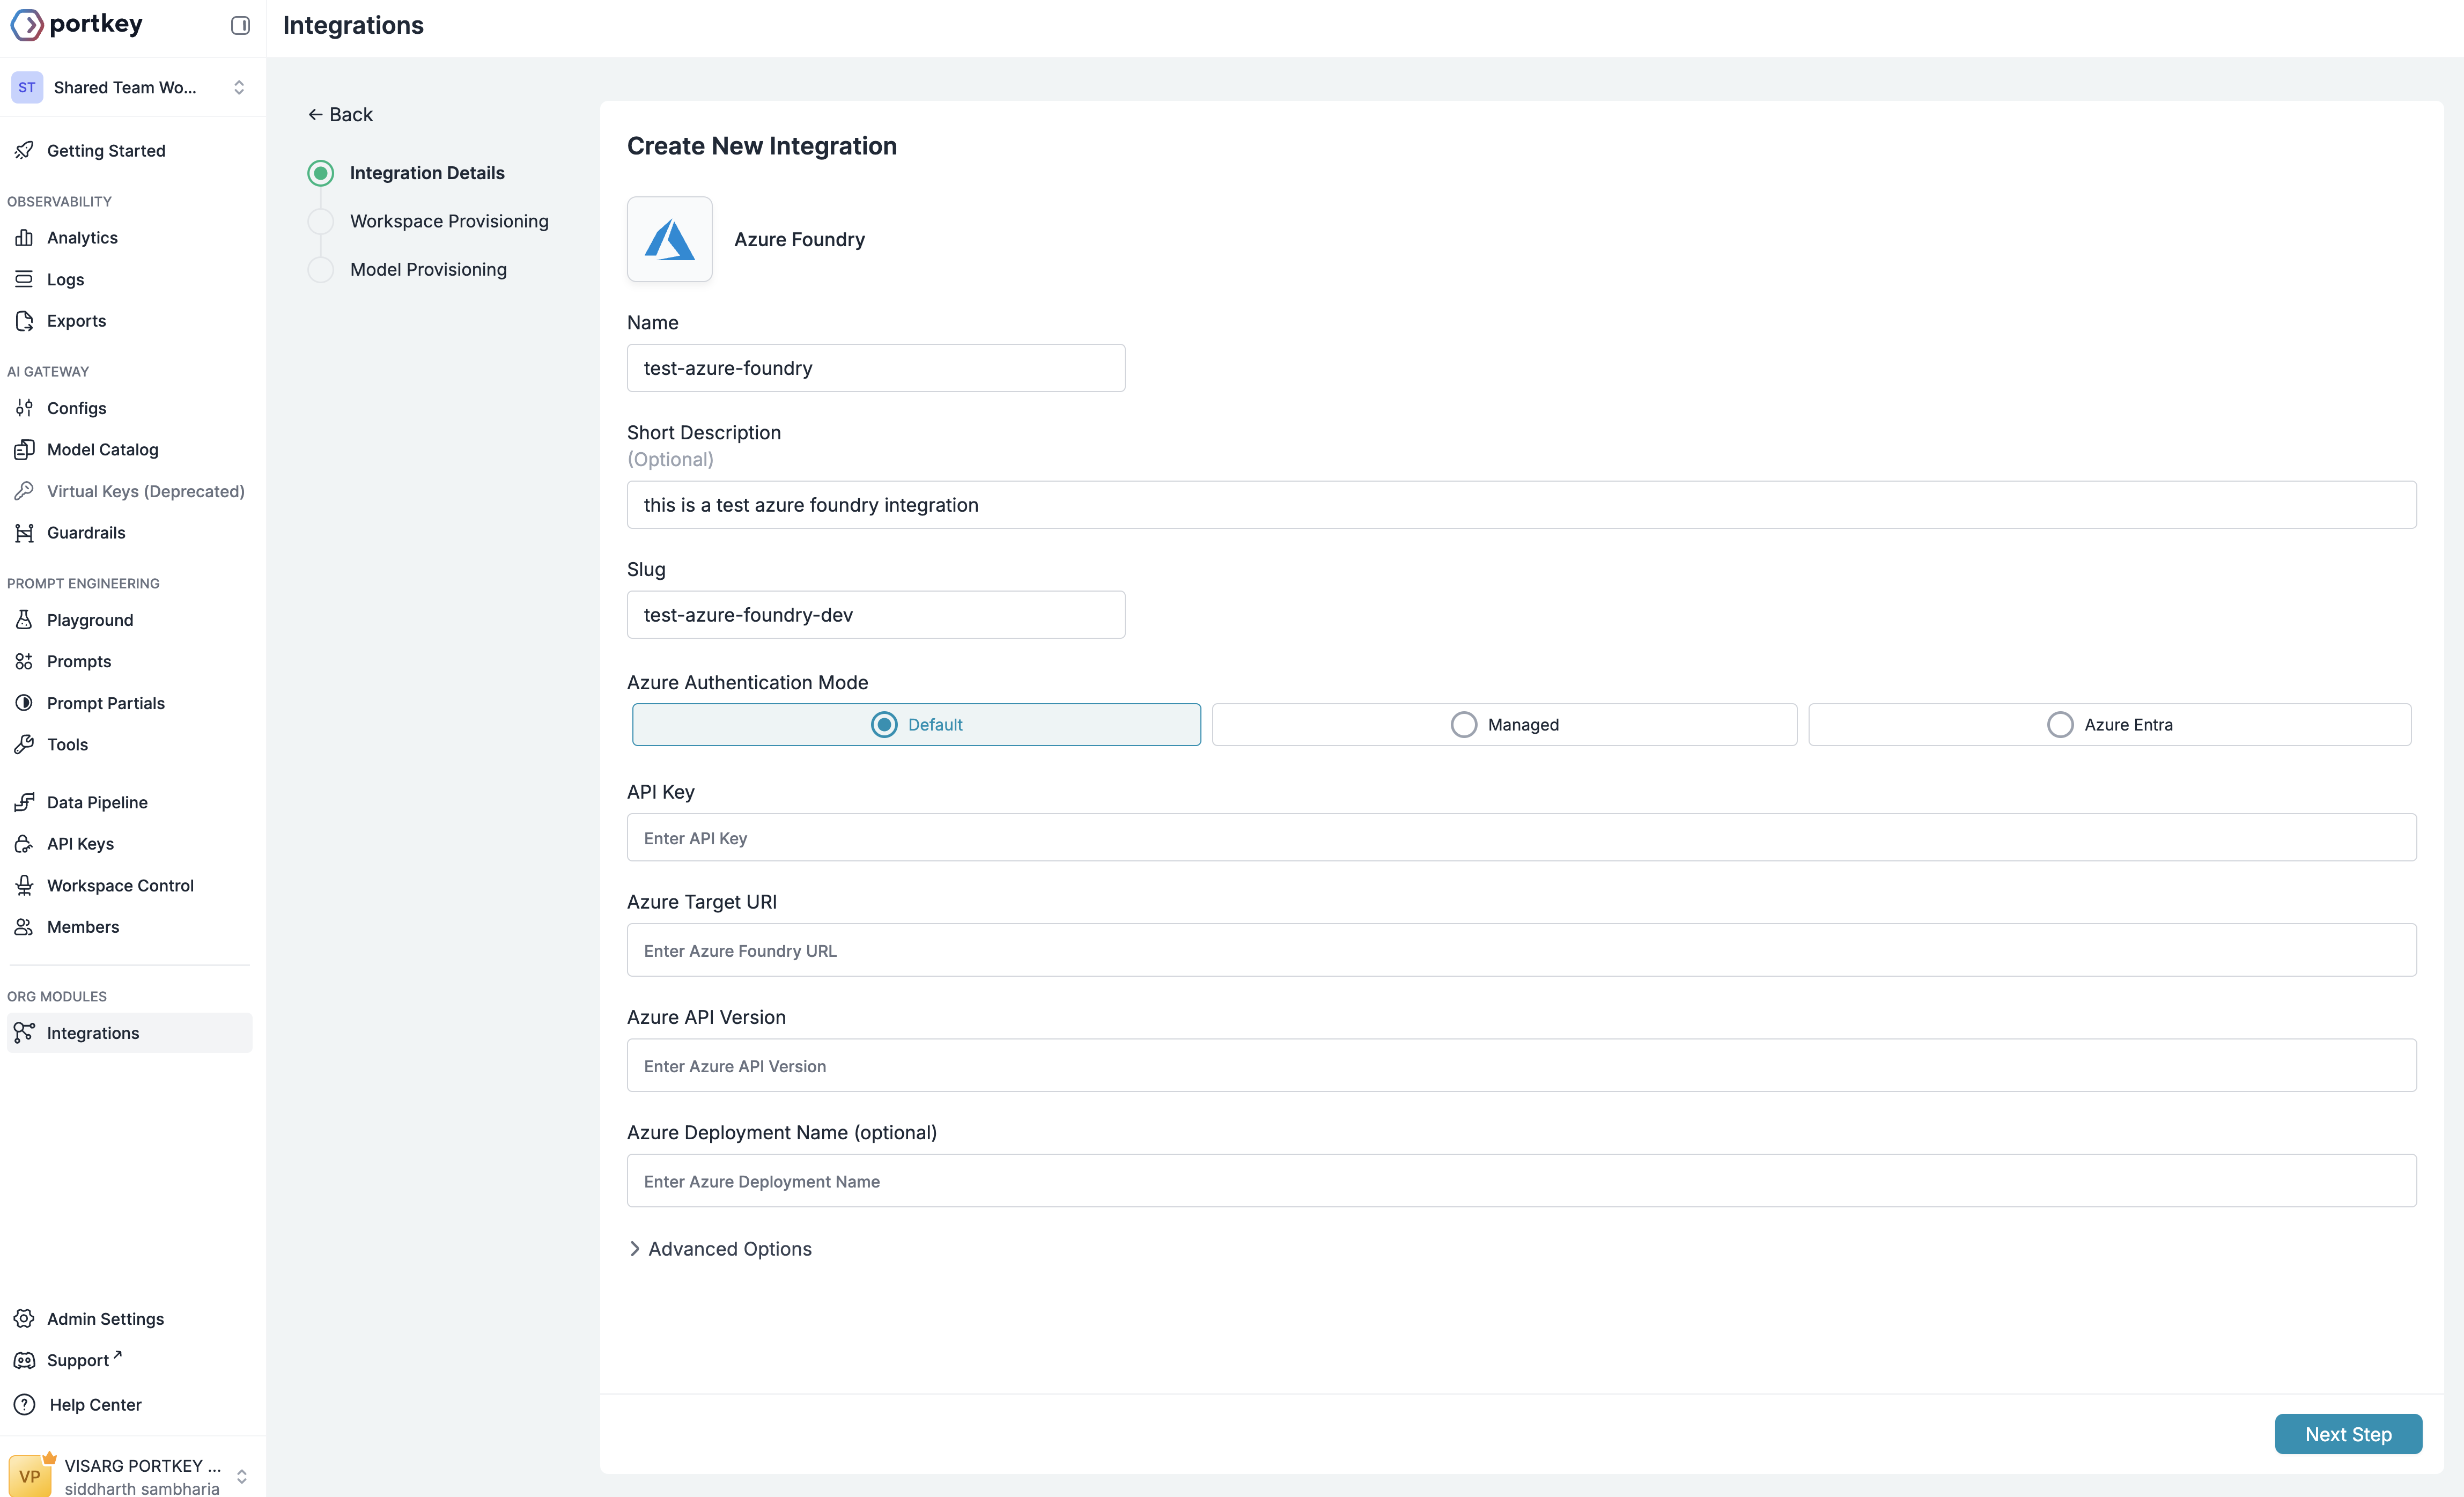Click the Azure Foundry logo thumbnail
The image size is (2464, 1497).
[669, 239]
